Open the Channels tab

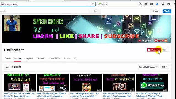[41, 59]
